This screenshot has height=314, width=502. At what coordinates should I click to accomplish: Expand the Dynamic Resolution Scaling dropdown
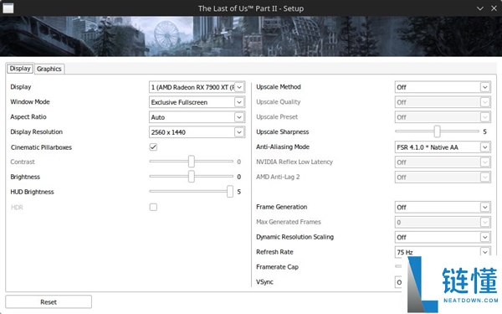(443, 237)
